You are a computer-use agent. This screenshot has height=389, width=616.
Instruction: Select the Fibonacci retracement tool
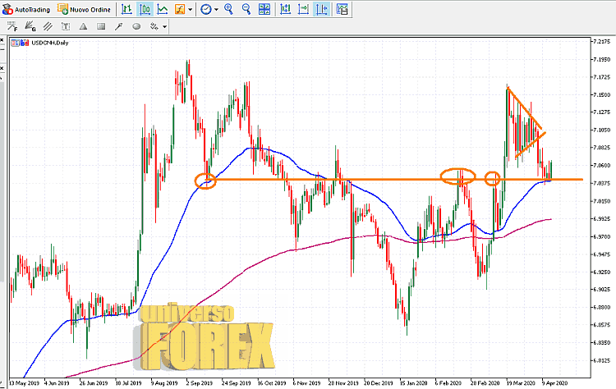11,27
